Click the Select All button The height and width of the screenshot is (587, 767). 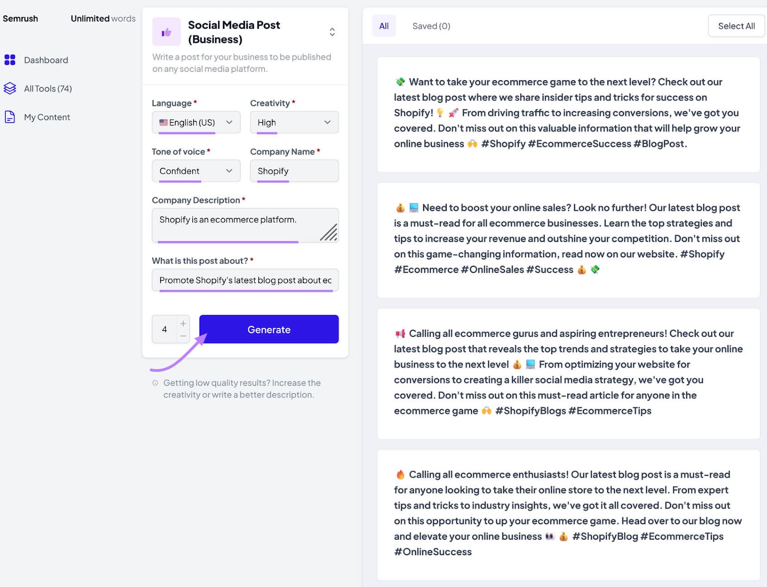[x=736, y=26]
